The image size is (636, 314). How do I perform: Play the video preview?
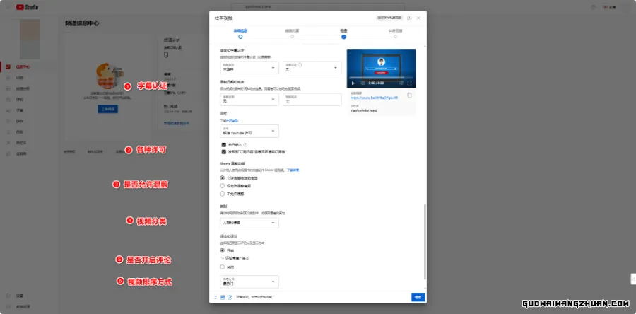(x=353, y=83)
